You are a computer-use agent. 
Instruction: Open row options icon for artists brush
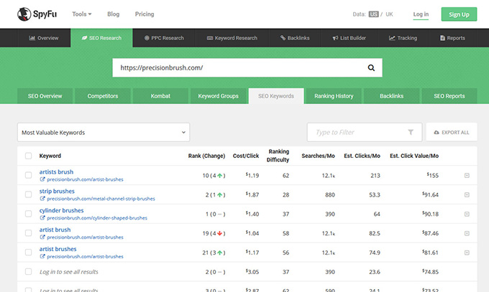[467, 175]
